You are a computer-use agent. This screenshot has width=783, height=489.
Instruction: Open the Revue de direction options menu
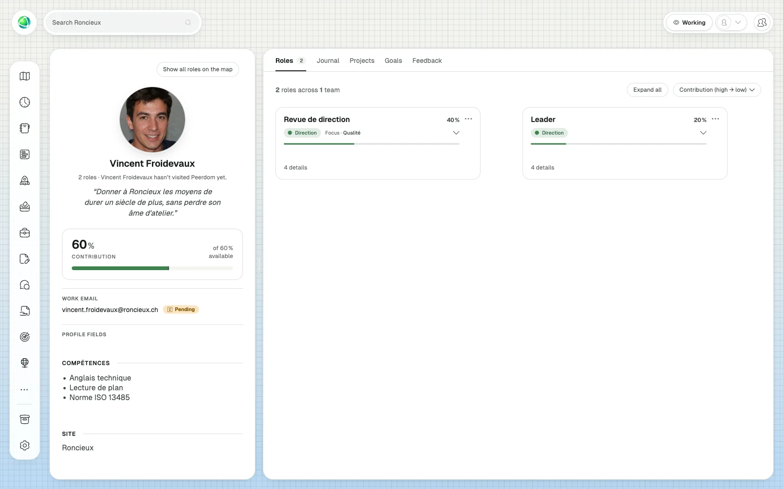click(468, 119)
